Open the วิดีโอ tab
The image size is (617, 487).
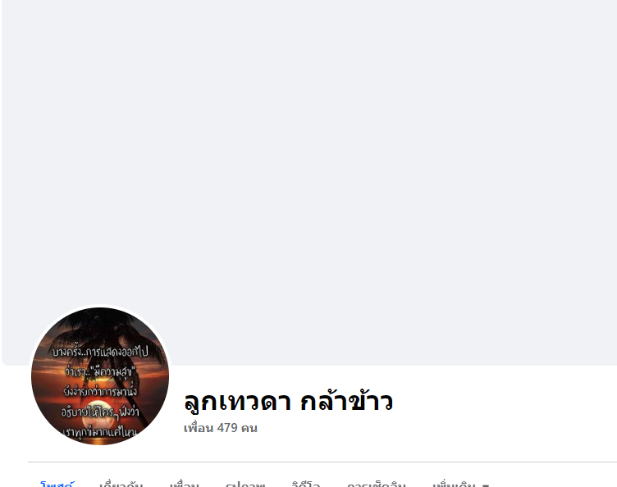[x=306, y=484]
